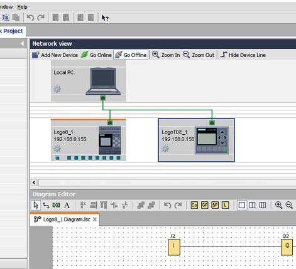Screen dimensions: 296x269
Task: Select the I2 input block
Action: tap(174, 247)
